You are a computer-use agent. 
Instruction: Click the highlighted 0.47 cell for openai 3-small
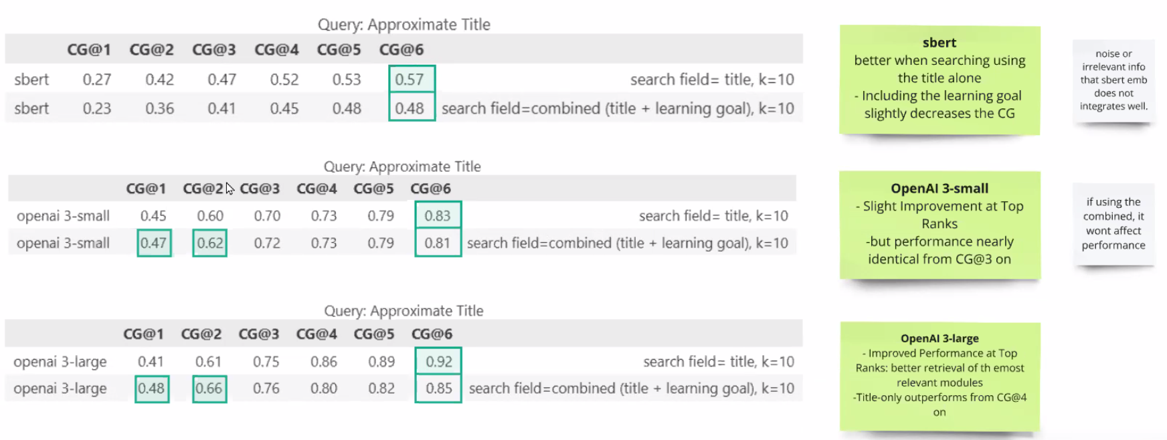point(153,243)
